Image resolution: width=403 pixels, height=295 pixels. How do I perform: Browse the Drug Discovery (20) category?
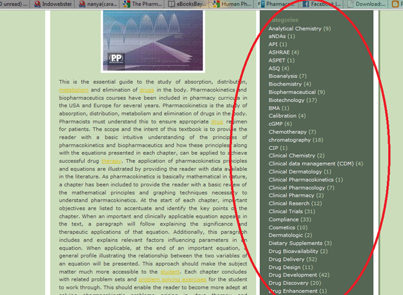click(294, 283)
